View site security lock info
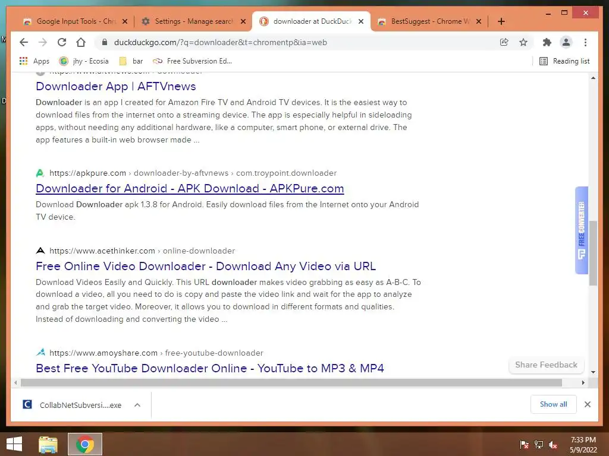The width and height of the screenshot is (609, 456). coord(105,42)
